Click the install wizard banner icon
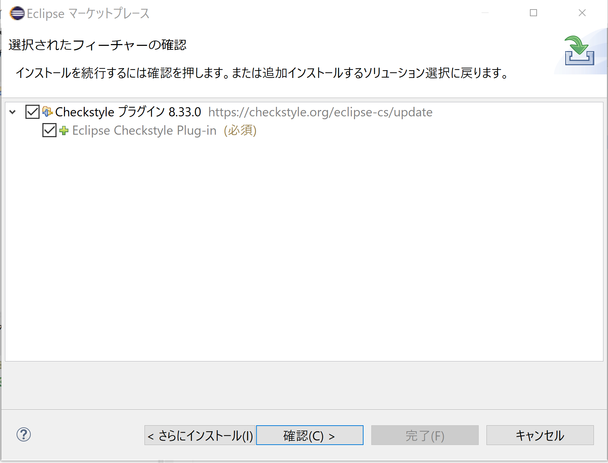The image size is (608, 463). click(x=579, y=50)
